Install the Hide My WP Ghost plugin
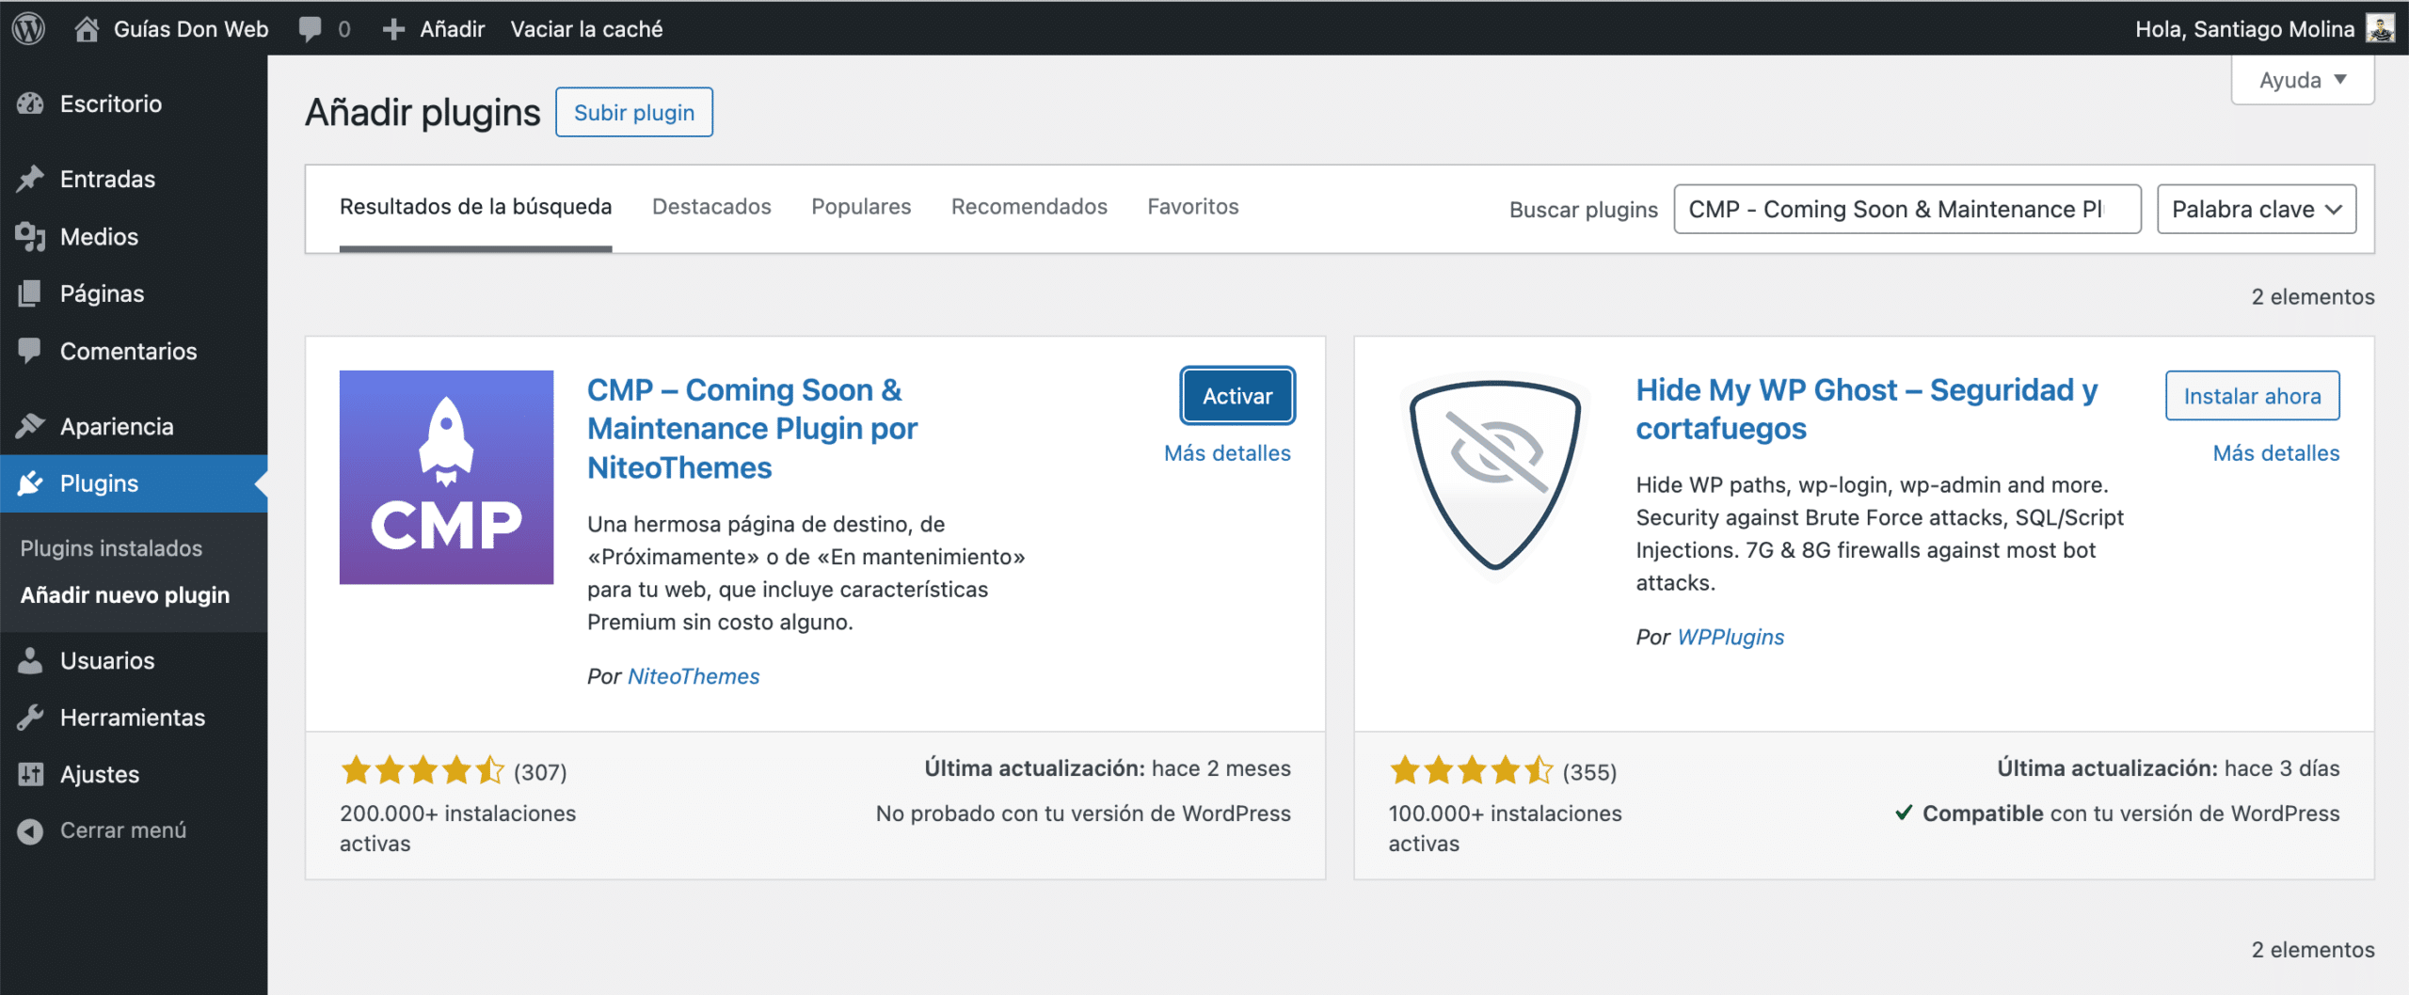Screen dimensions: 2409x995 tap(2252, 396)
